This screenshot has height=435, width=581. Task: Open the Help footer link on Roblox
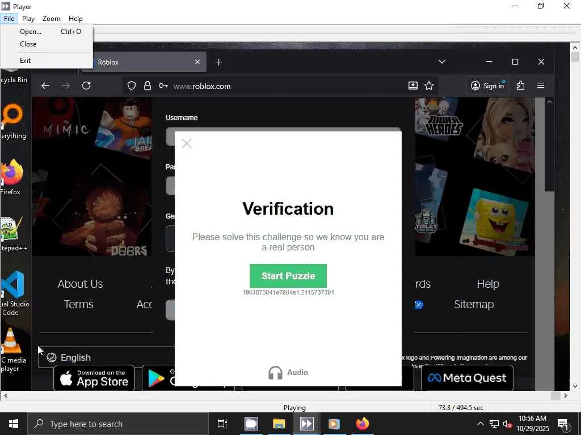(x=488, y=284)
